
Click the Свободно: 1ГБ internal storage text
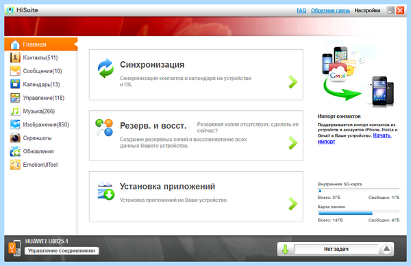[x=384, y=198]
